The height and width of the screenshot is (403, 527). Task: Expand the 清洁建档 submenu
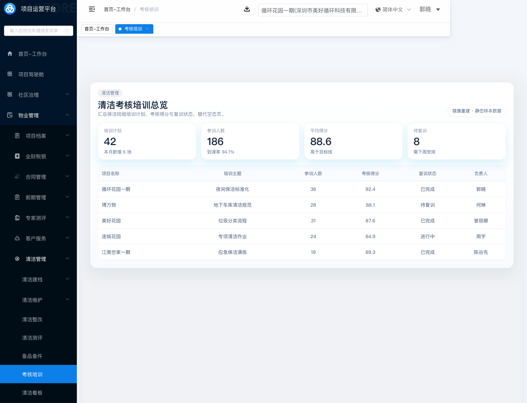click(67, 279)
